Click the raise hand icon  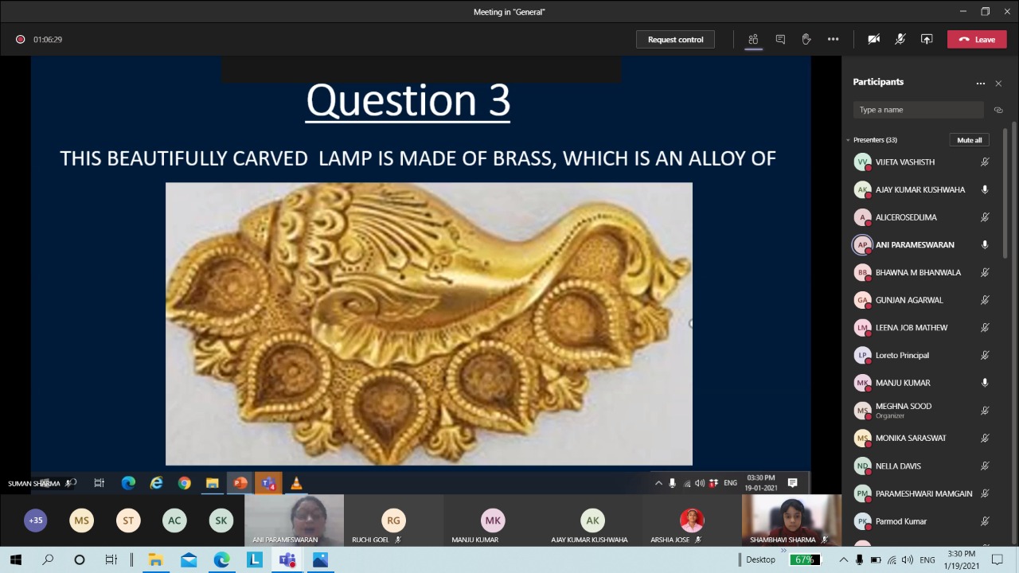(806, 39)
